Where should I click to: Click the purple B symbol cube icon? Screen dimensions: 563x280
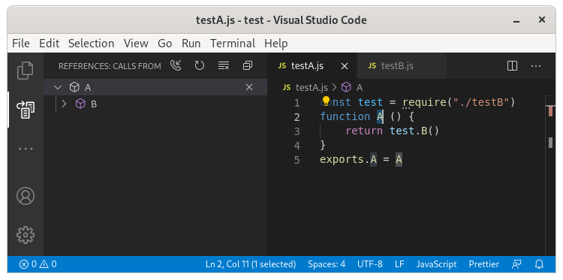(x=80, y=104)
